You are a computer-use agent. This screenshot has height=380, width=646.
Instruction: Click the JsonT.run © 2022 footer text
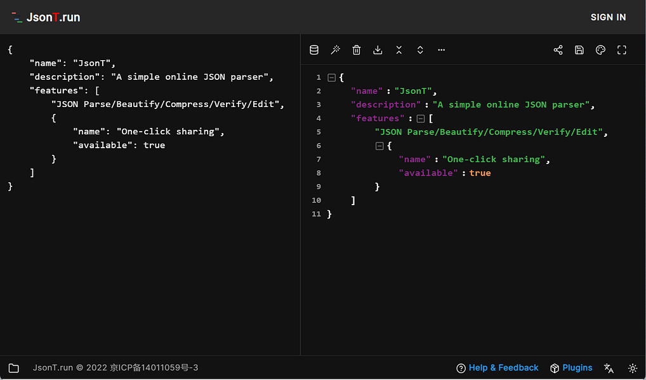(x=70, y=368)
